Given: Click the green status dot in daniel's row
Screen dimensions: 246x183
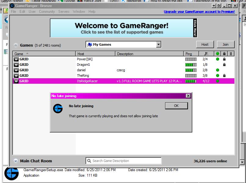Looking at the screenshot, I should click(x=217, y=70).
